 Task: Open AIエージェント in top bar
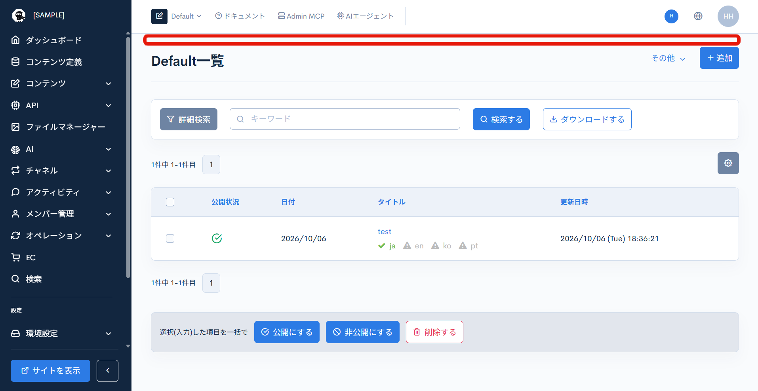tap(365, 16)
